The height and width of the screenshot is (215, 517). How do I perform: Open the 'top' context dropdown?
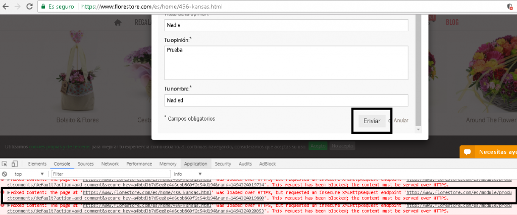click(29, 174)
